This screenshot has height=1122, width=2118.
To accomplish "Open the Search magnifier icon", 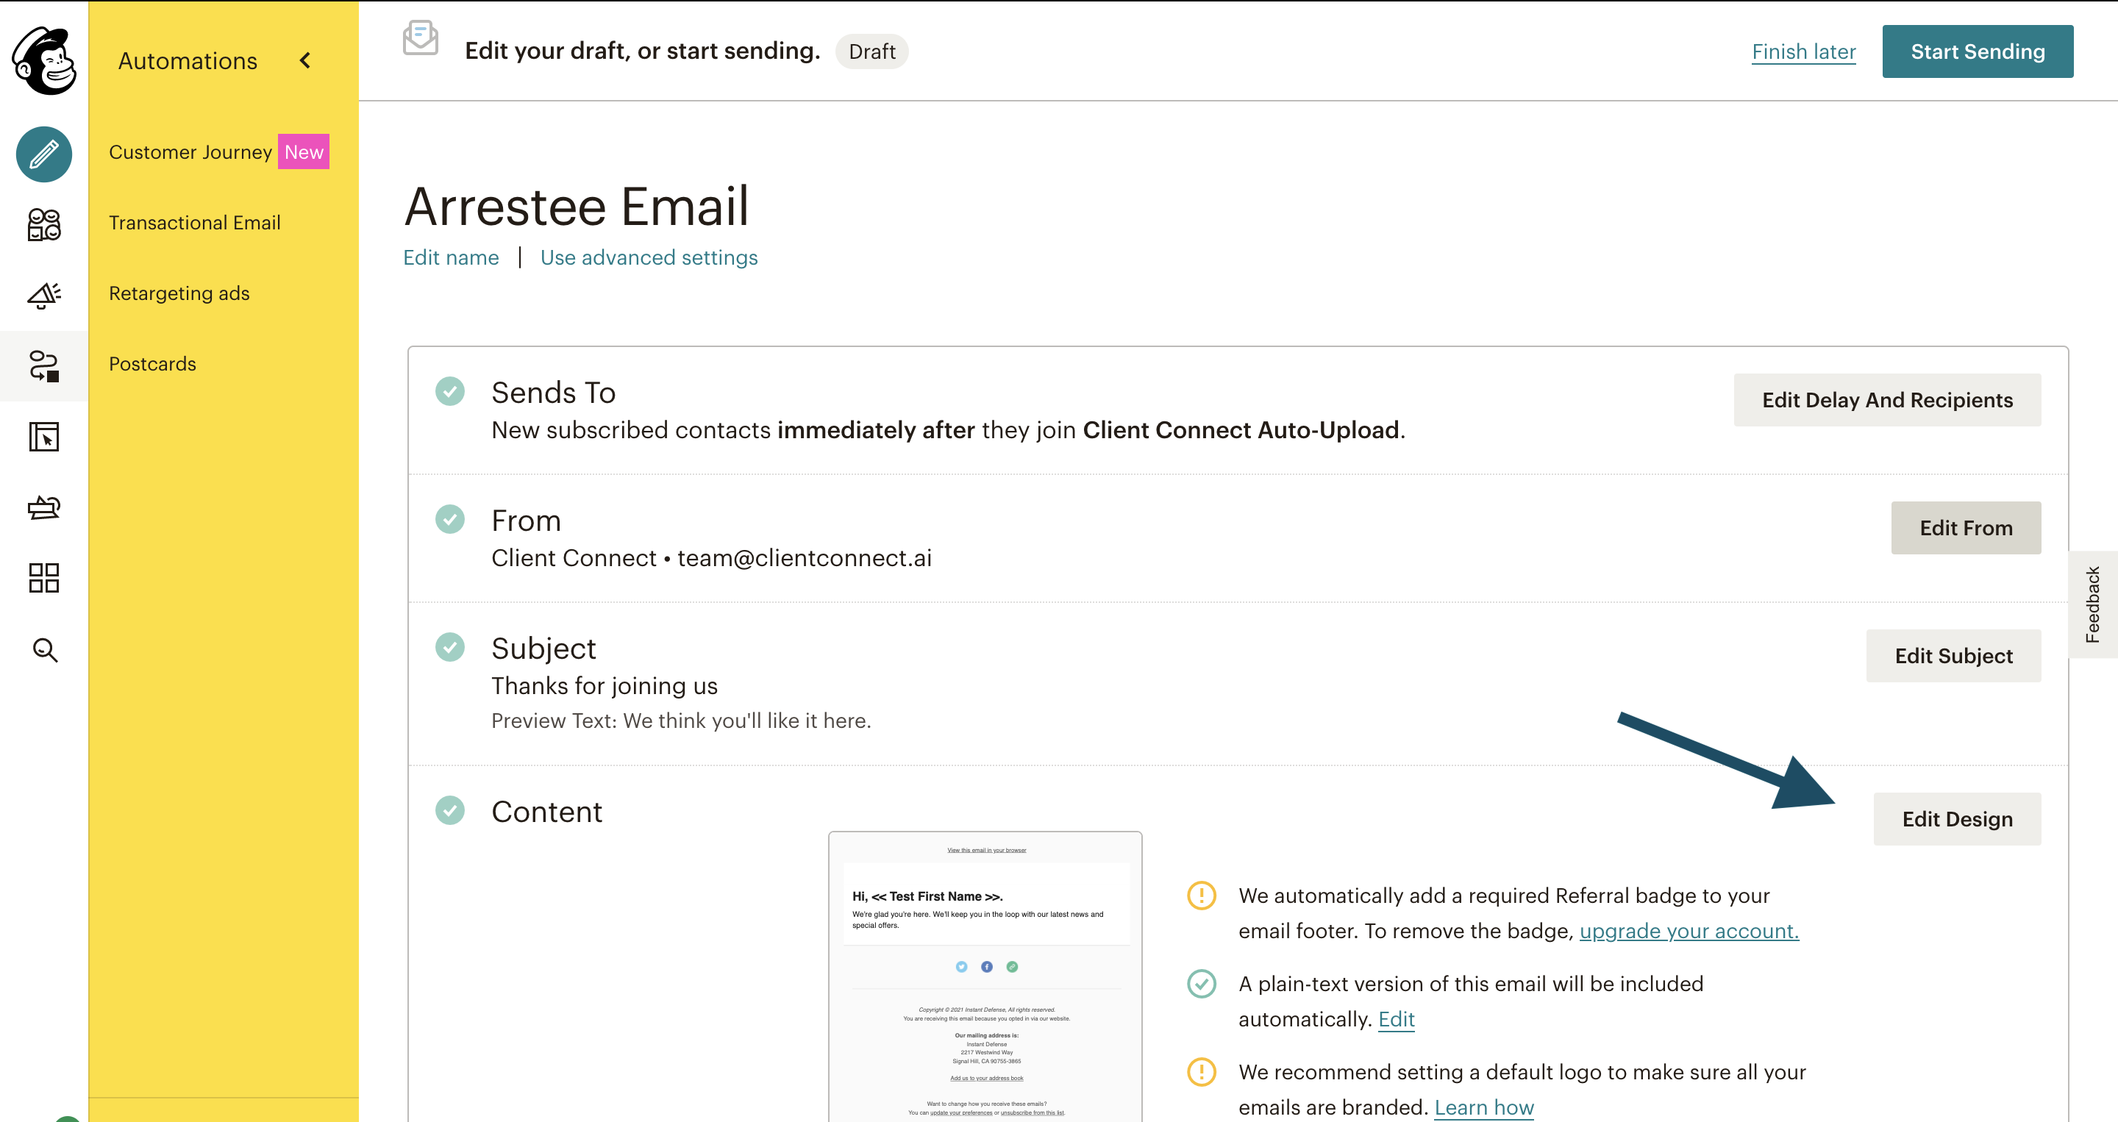I will 44,650.
